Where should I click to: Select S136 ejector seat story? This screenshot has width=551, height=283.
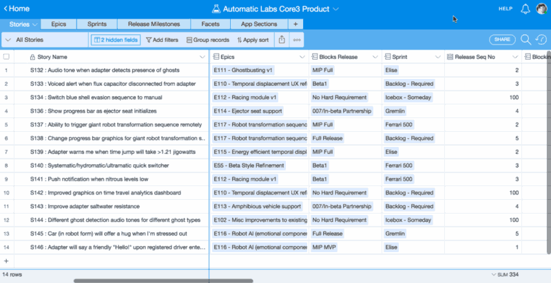(112, 111)
